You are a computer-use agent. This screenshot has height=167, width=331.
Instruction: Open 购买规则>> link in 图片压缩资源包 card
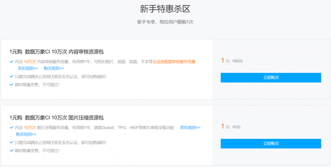tap(26, 134)
